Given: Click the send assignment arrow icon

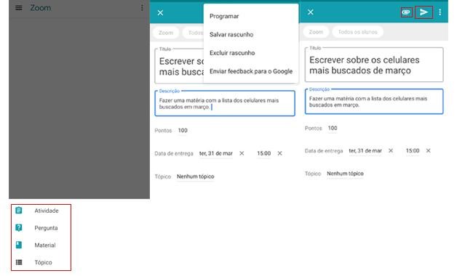Looking at the screenshot, I should [x=424, y=12].
